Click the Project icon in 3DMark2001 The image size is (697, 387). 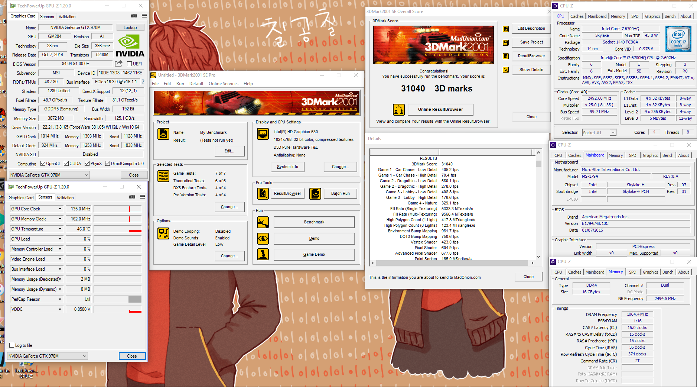pyautogui.click(x=163, y=134)
